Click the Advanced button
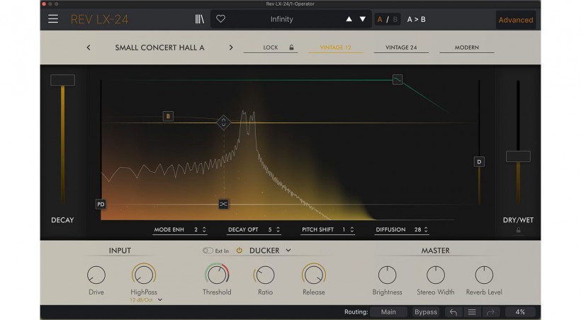The image size is (581, 320). 515,20
